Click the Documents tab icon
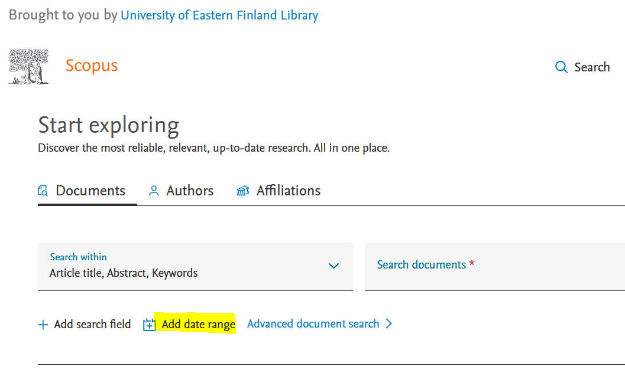 [43, 191]
